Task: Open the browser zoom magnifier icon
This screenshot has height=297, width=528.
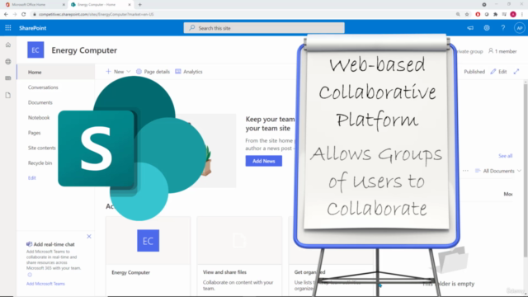Action: [458, 14]
